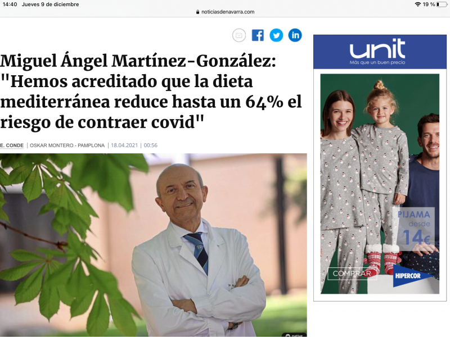The width and height of the screenshot is (450, 337).
Task: Click the COMPRAR button in ad
Action: [352, 274]
